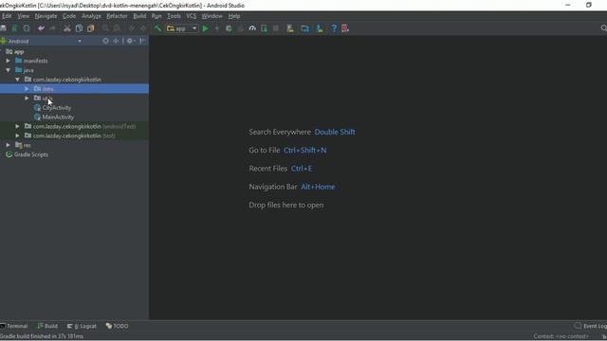Open the VCS menu
The width and height of the screenshot is (607, 341).
coord(192,16)
